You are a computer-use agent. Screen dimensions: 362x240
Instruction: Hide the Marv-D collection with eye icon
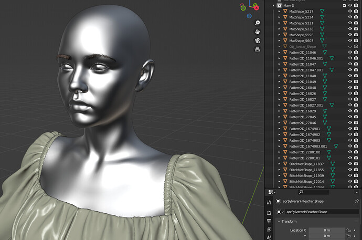[350, 5]
